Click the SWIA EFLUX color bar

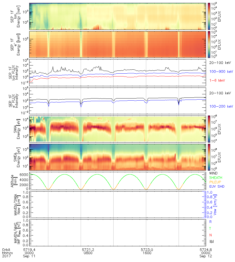[x=209, y=128]
